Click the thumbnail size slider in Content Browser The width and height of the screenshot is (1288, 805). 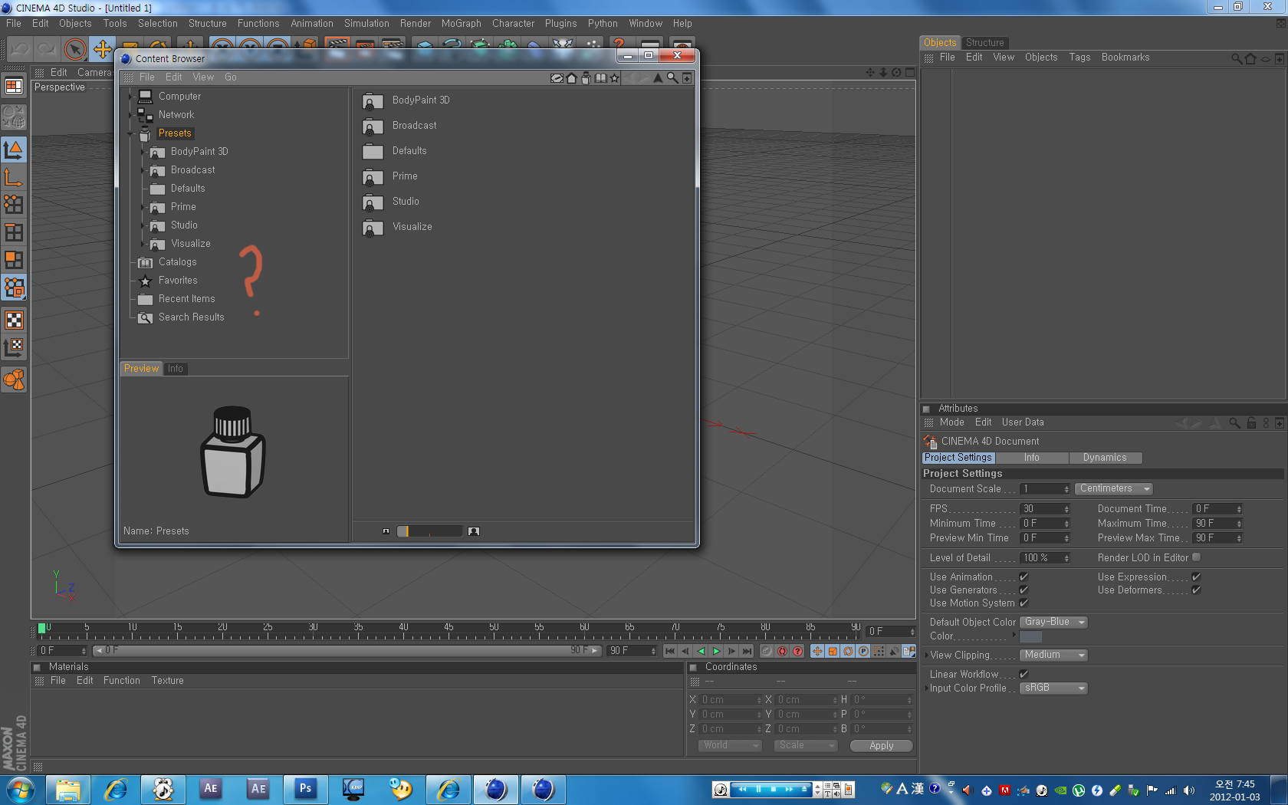(x=429, y=531)
